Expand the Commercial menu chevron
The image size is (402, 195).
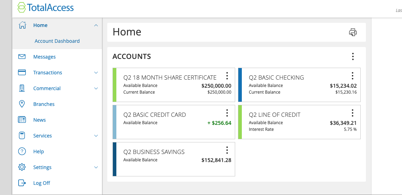96,88
